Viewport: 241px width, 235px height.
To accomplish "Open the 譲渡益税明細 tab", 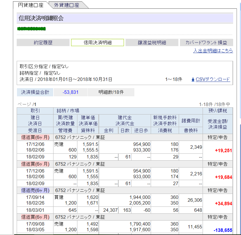I will pyautogui.click(x=152, y=42).
